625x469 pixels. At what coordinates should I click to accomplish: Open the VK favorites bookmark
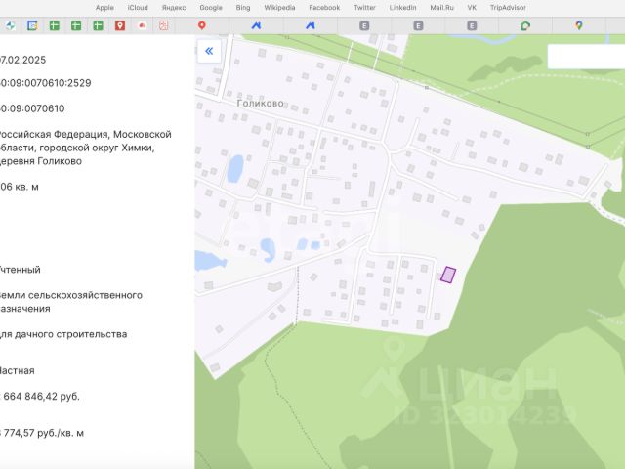[472, 8]
